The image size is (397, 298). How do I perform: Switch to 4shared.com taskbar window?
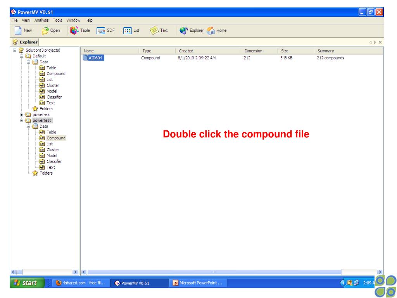[x=81, y=283]
